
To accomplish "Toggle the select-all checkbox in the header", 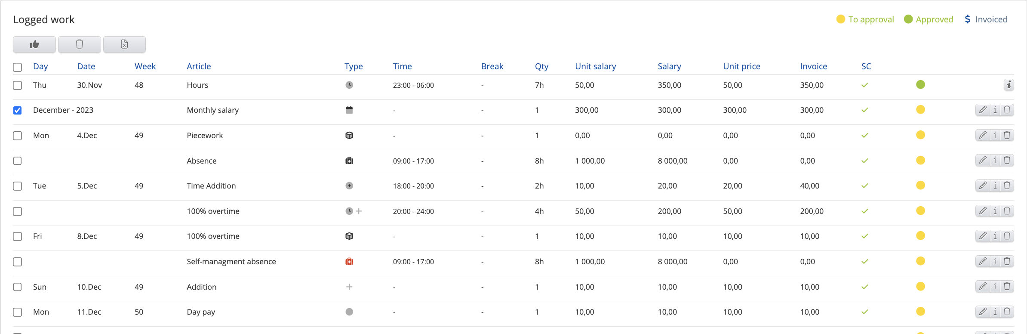I will point(18,67).
